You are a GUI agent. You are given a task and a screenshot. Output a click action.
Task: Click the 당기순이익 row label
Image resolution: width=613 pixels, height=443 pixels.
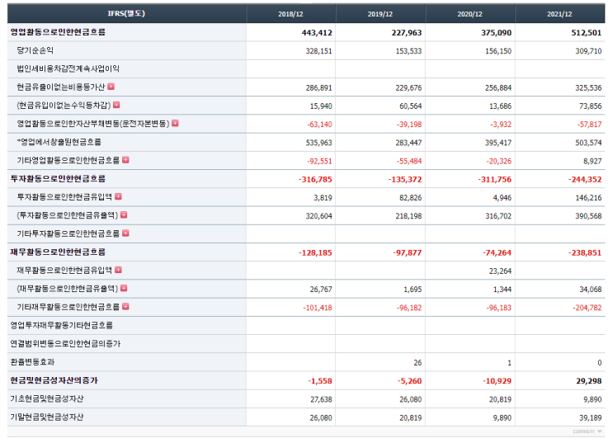pos(35,50)
